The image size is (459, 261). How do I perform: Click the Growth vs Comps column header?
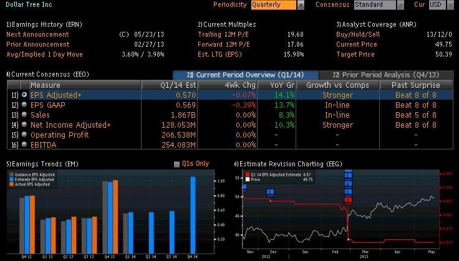click(337, 85)
